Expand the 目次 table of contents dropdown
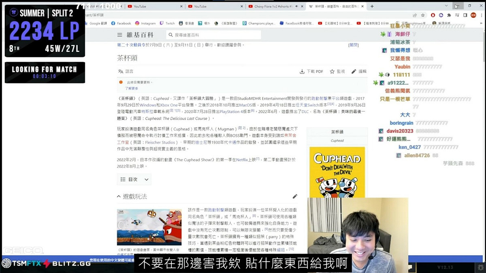Screen dimensions: 486x273 [x=135, y=179]
